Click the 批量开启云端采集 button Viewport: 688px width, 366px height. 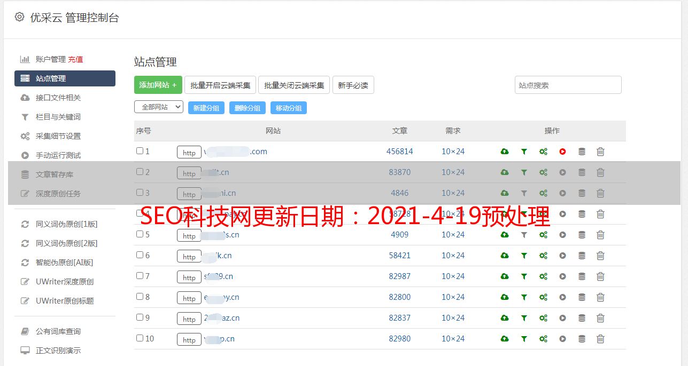coord(220,85)
